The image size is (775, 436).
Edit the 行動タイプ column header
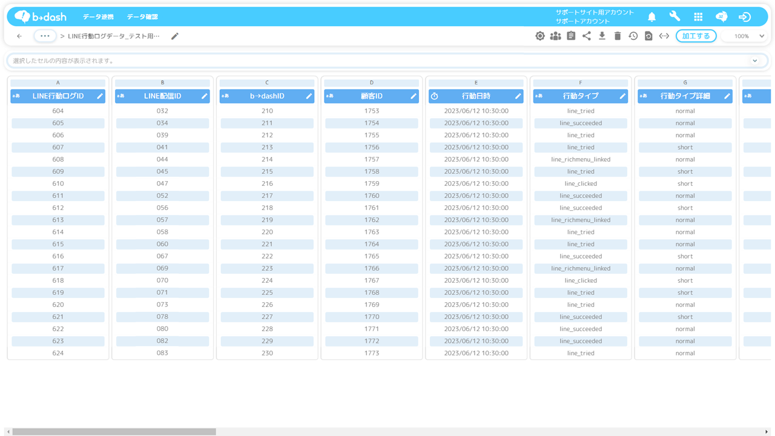[x=622, y=96]
